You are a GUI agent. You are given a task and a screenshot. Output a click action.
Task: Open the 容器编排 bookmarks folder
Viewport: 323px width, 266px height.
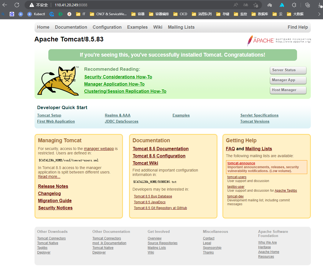tap(159, 14)
